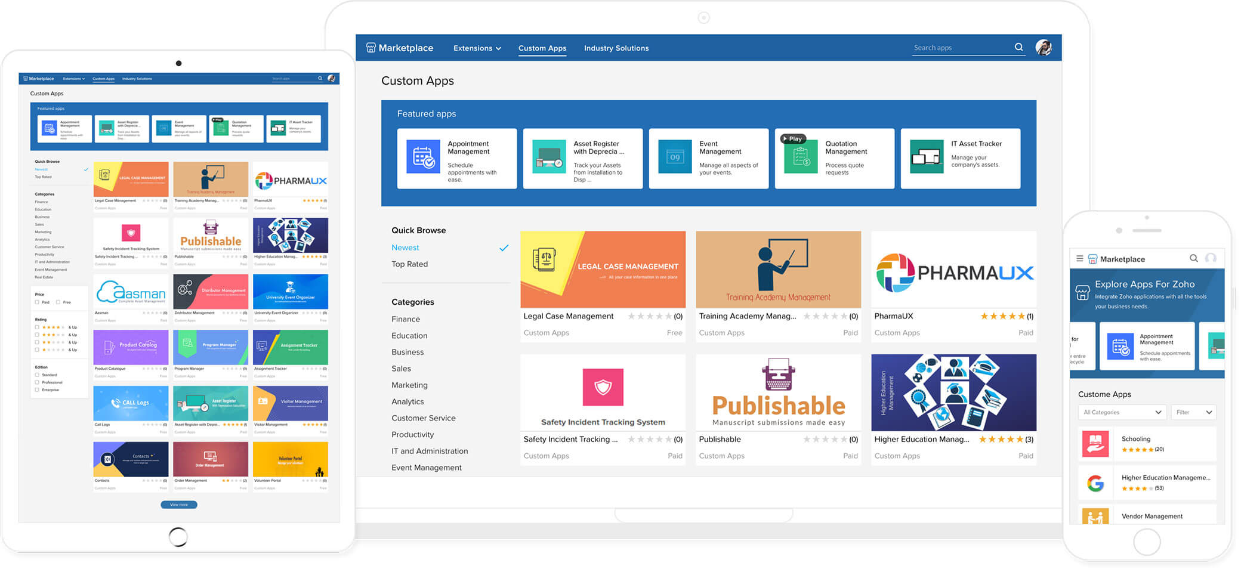Enable the Enterprise edition checkbox
The width and height of the screenshot is (1241, 569).
tap(37, 389)
